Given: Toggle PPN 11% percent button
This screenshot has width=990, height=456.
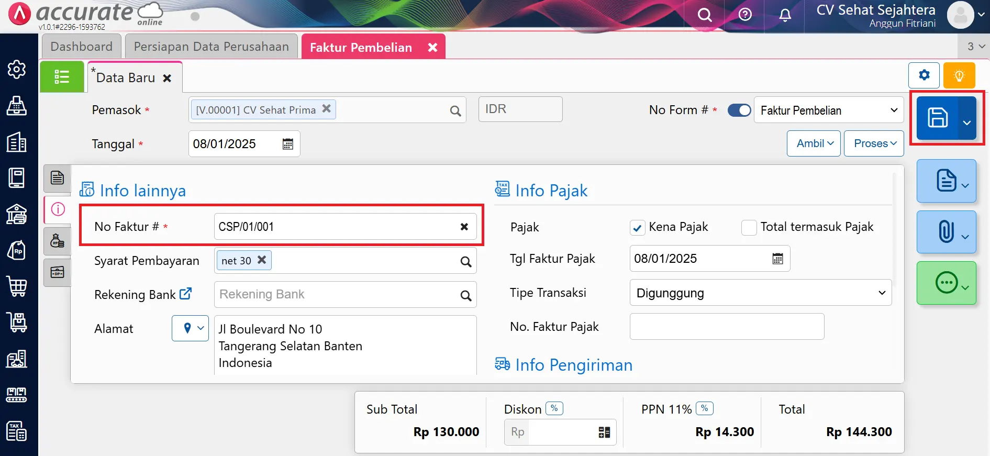Looking at the screenshot, I should 705,408.
